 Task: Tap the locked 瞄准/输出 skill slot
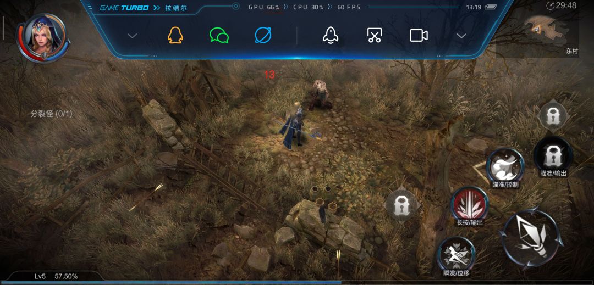click(x=553, y=157)
